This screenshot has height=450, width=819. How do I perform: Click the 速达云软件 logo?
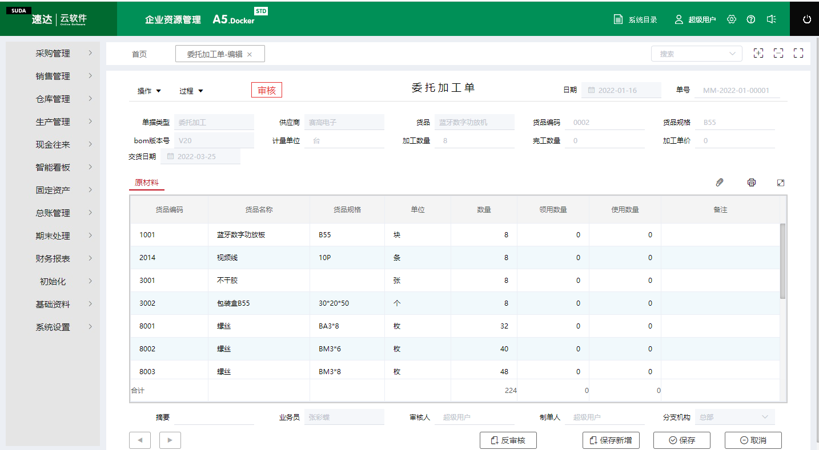click(59, 19)
